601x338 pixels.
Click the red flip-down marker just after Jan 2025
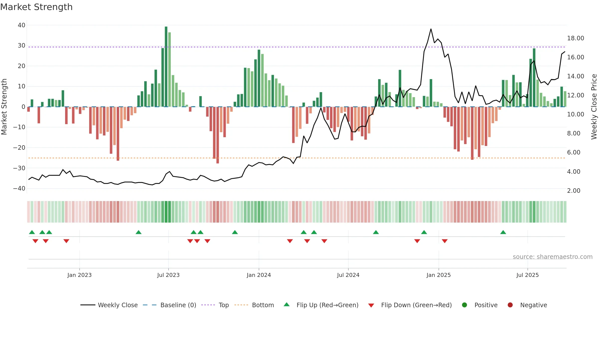coord(445,241)
